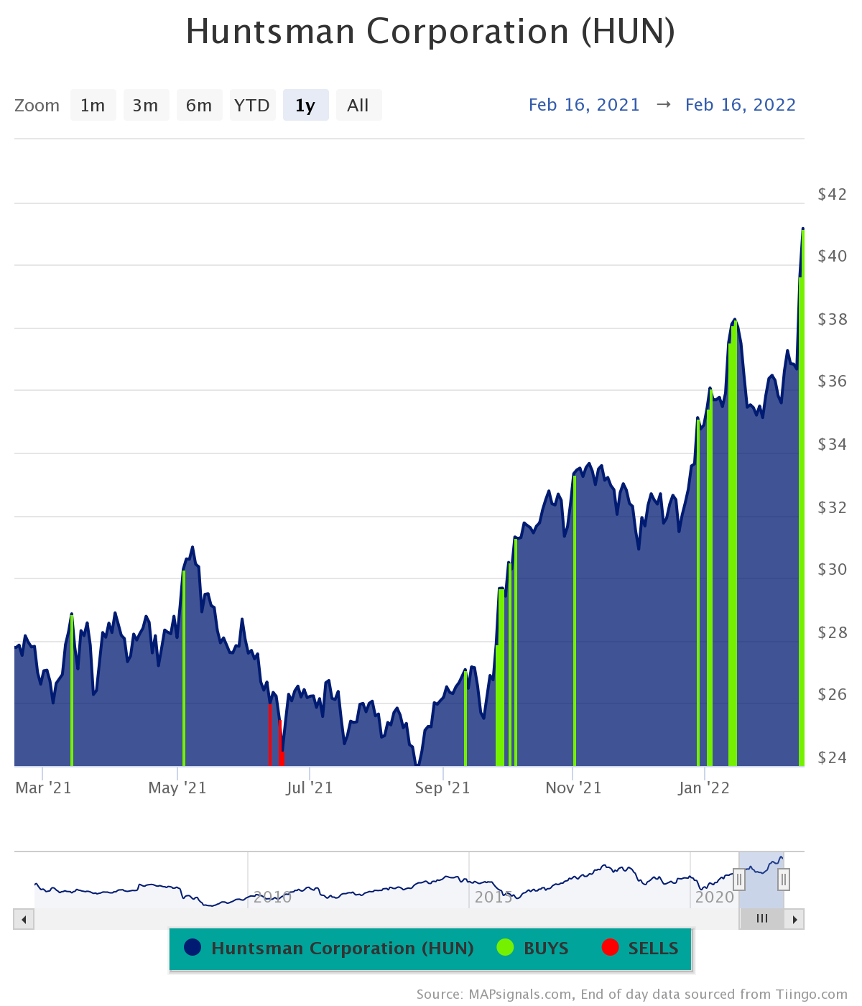Click the $42 y-axis label
This screenshot has width=862, height=1006.
[x=833, y=194]
